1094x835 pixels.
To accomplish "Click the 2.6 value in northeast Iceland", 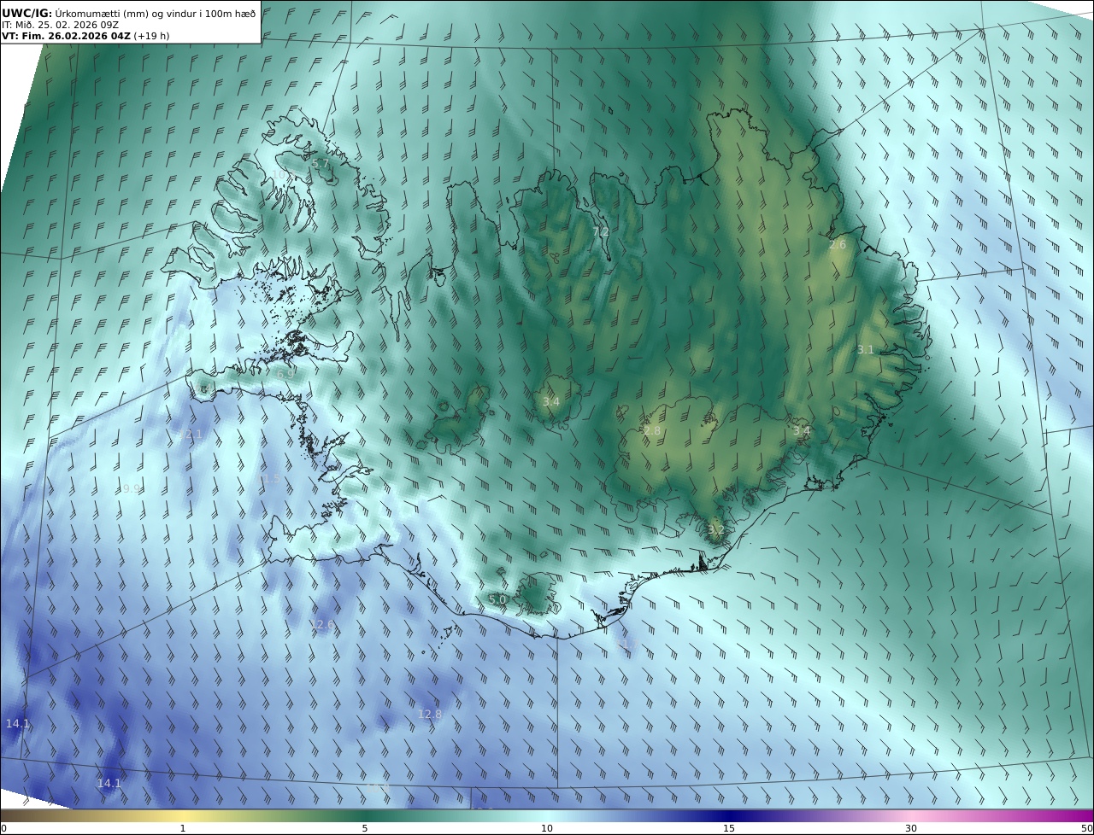I will [x=838, y=244].
